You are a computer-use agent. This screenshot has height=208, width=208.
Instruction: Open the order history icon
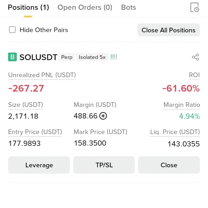pyautogui.click(x=195, y=7)
